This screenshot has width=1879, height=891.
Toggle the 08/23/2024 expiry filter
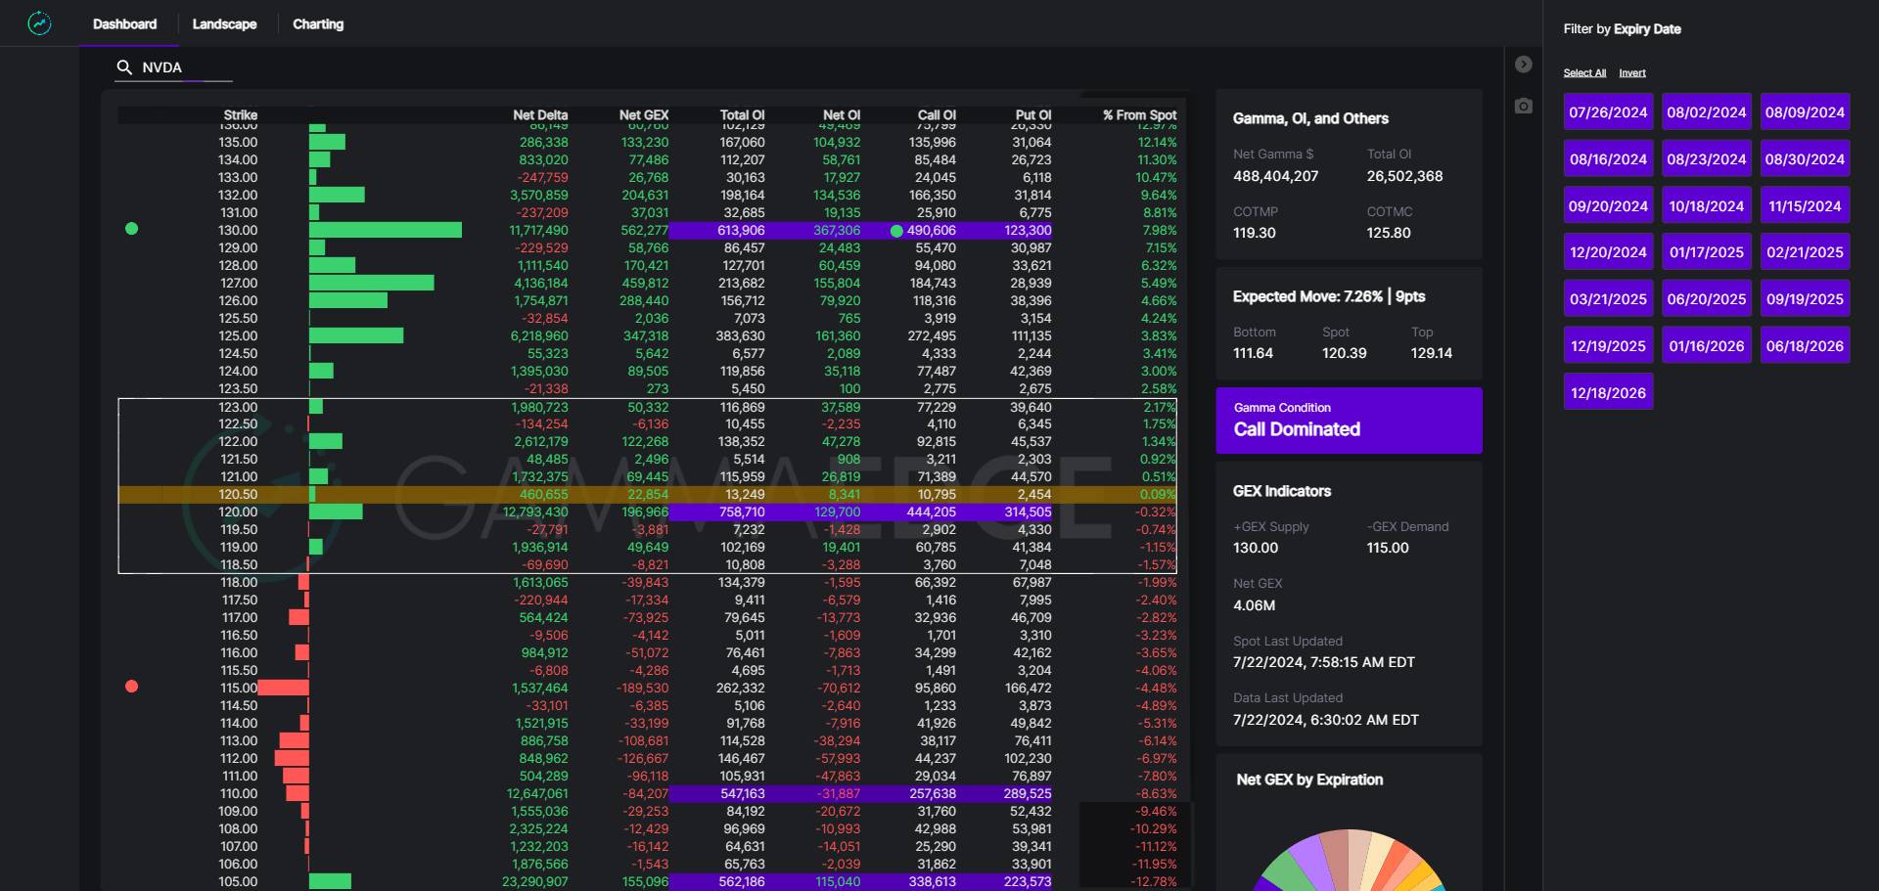click(1706, 159)
